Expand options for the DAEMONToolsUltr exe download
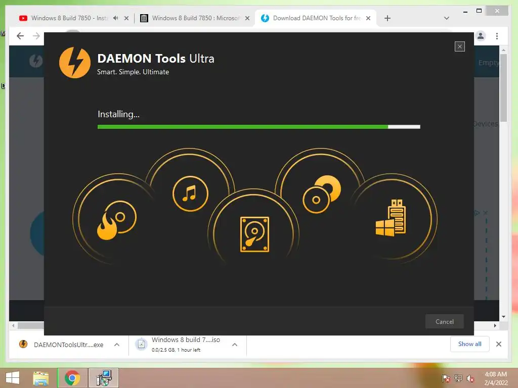 point(117,345)
